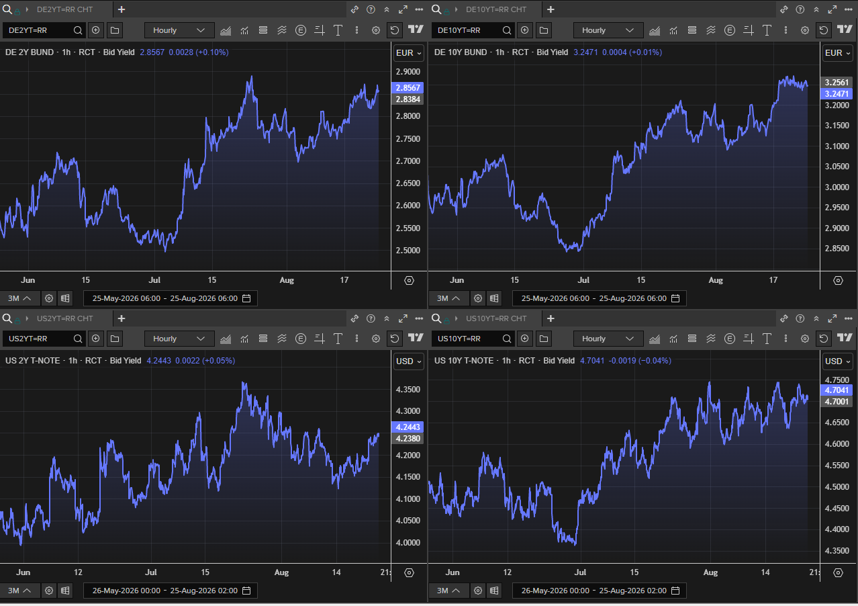Add new tab next to US10YT=RR CHT
Viewport: 858px width, 606px height.
point(551,318)
